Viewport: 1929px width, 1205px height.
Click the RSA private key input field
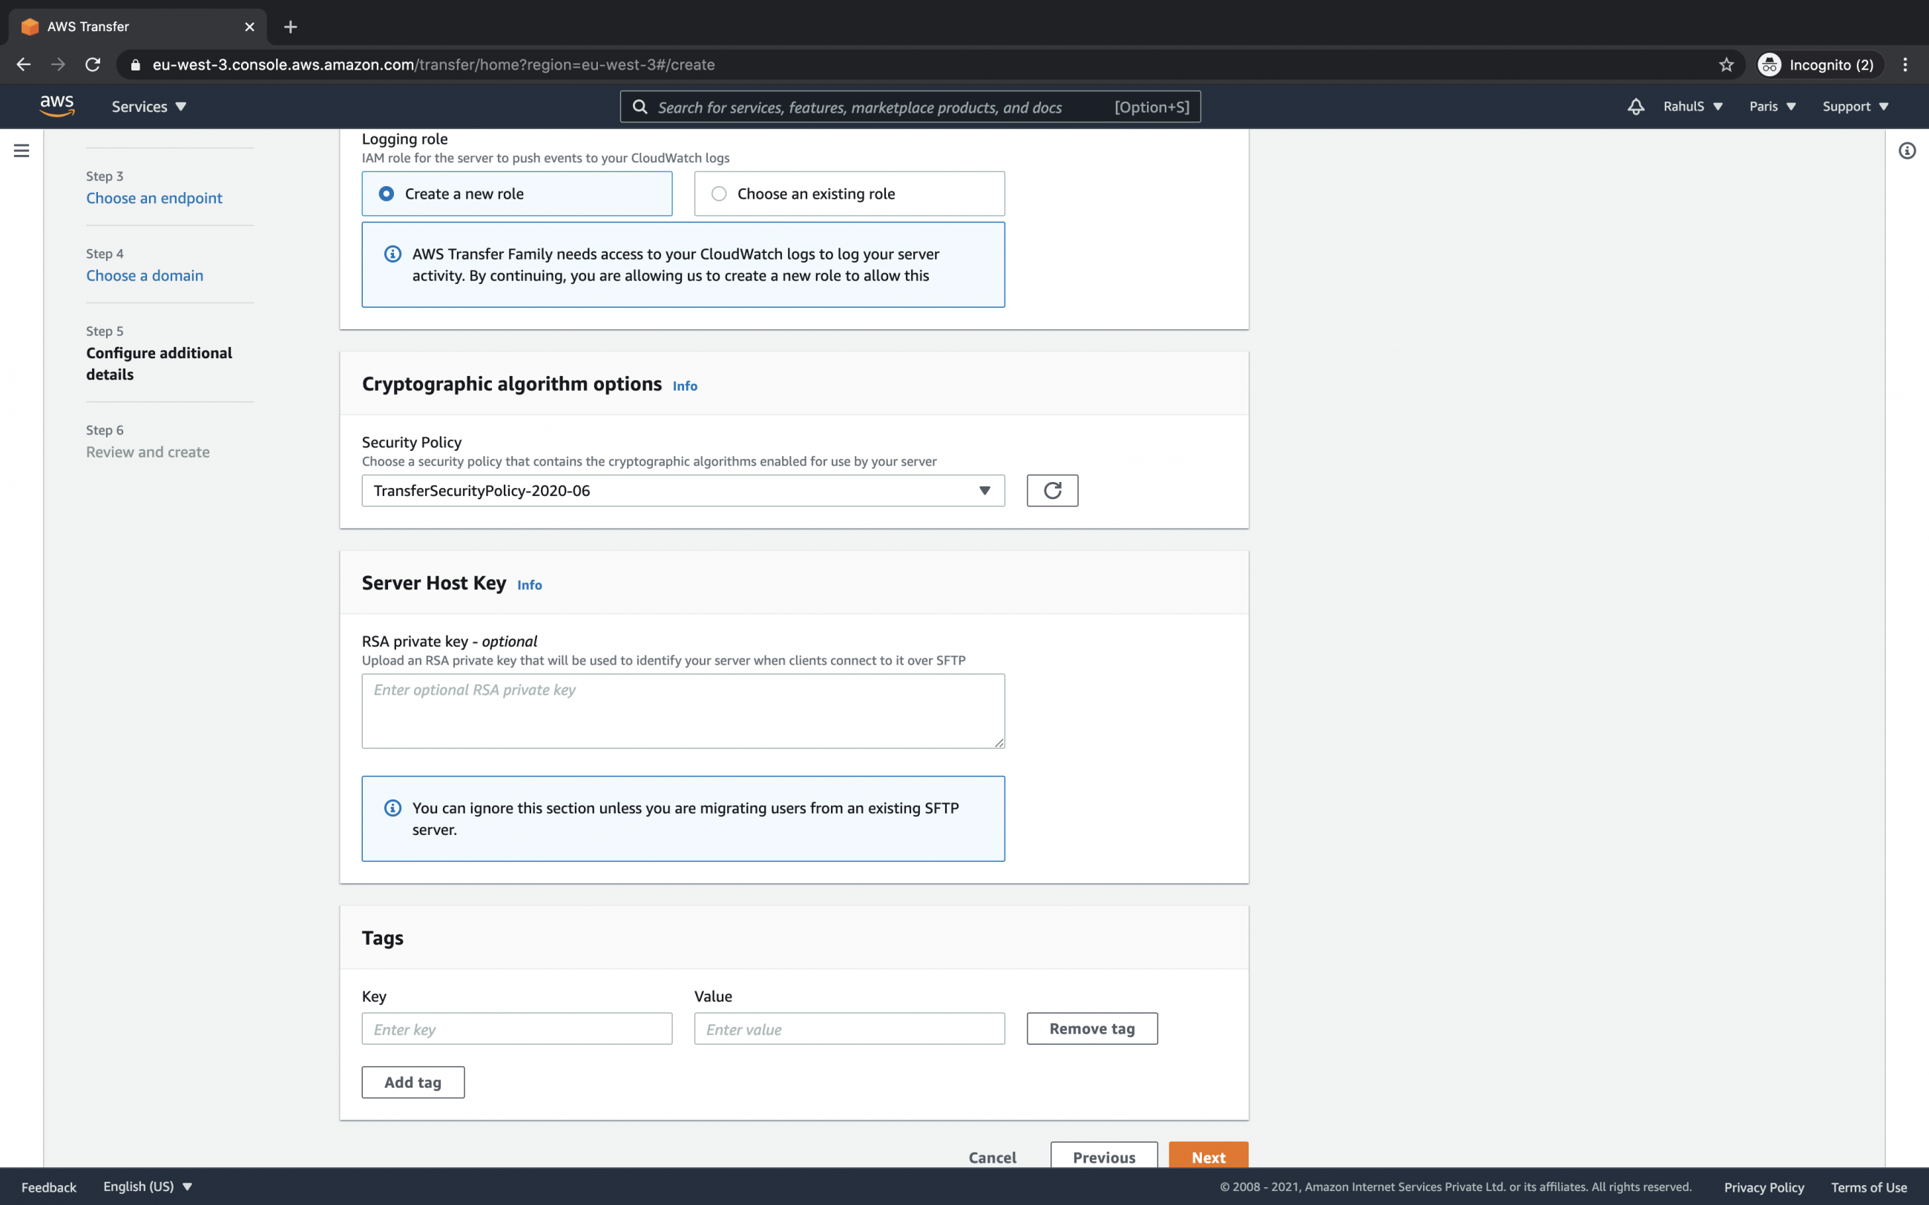tap(683, 711)
